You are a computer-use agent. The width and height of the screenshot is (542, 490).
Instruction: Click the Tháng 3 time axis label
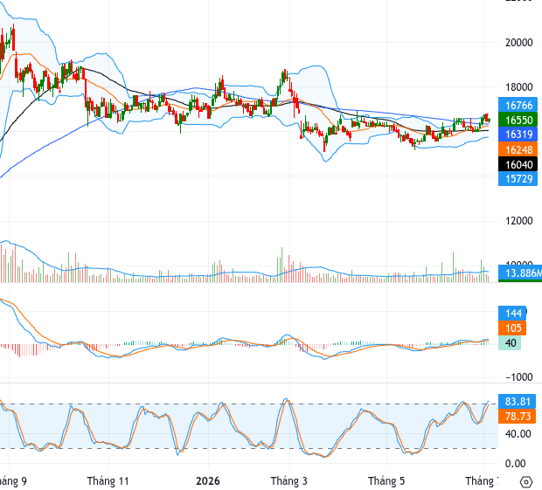coord(289,481)
